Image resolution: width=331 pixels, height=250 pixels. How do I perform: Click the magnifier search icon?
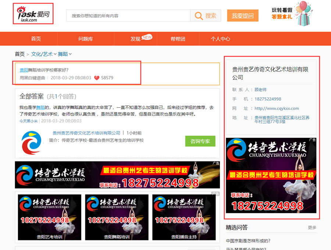pos(199,15)
